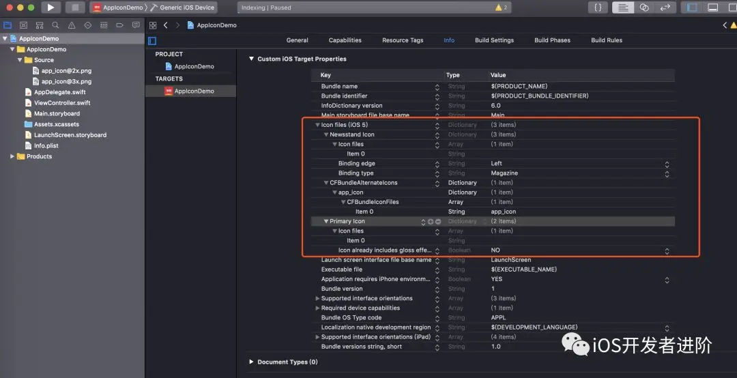Choose the Generic iOS Device destination

pyautogui.click(x=182, y=8)
